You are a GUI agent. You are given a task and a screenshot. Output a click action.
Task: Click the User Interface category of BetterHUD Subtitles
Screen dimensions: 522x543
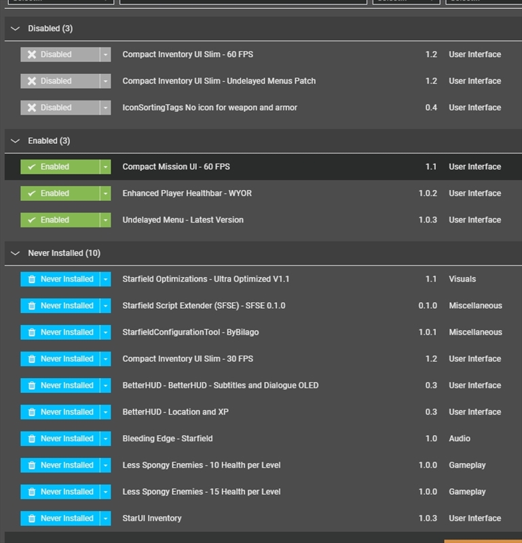[474, 386]
